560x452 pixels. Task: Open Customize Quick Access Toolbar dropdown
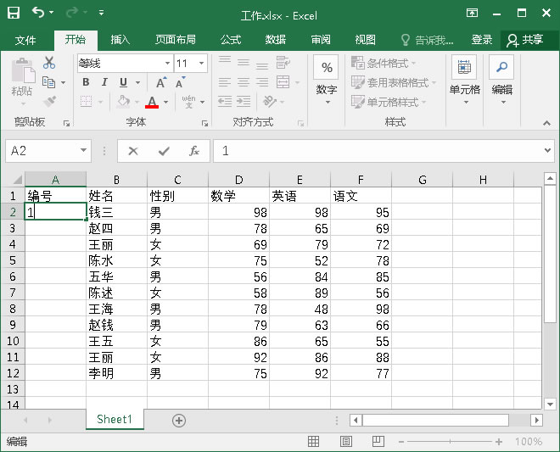tap(102, 13)
